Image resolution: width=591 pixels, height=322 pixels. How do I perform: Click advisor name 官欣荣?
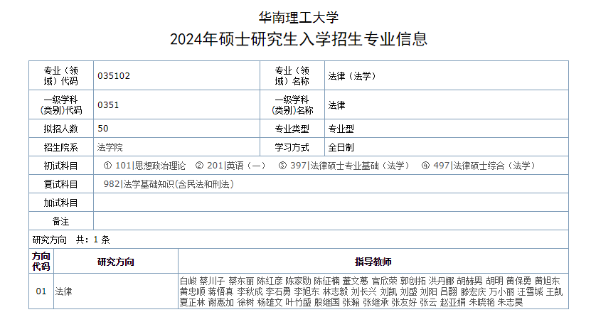[x=385, y=281]
